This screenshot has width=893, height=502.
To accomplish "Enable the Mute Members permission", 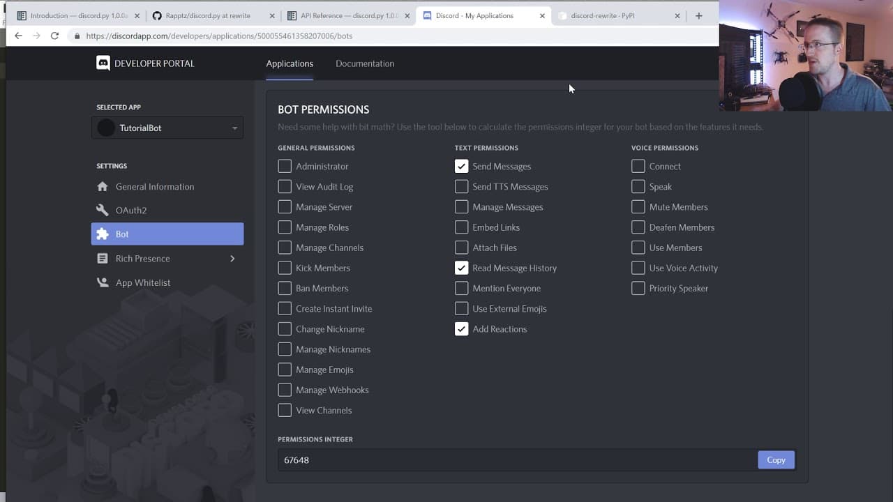I will [x=638, y=207].
